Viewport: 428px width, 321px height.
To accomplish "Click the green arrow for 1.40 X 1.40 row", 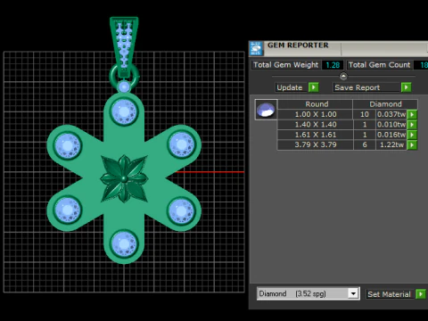I will (412, 125).
